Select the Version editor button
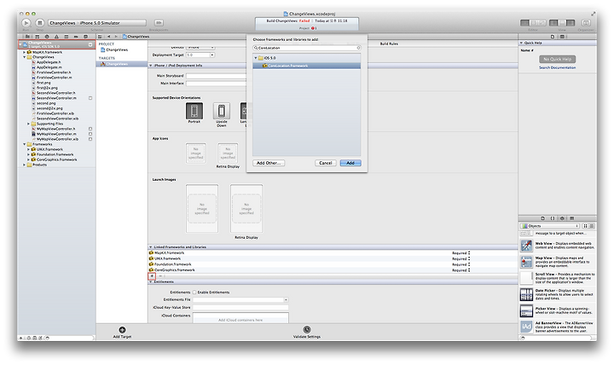Image resolution: width=614 pixels, height=365 pixels. (x=542, y=23)
